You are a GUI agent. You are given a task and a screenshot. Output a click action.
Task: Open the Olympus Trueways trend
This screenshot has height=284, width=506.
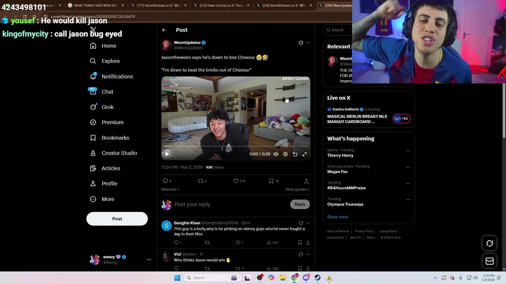click(345, 204)
